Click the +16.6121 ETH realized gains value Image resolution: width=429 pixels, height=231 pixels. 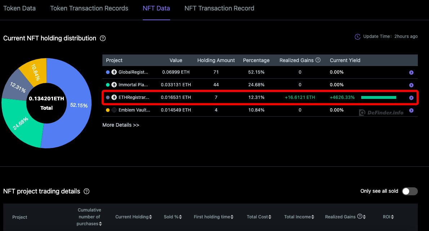pyautogui.click(x=300, y=97)
